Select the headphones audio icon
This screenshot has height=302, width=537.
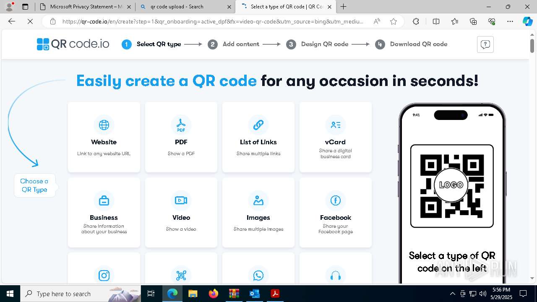point(336,276)
